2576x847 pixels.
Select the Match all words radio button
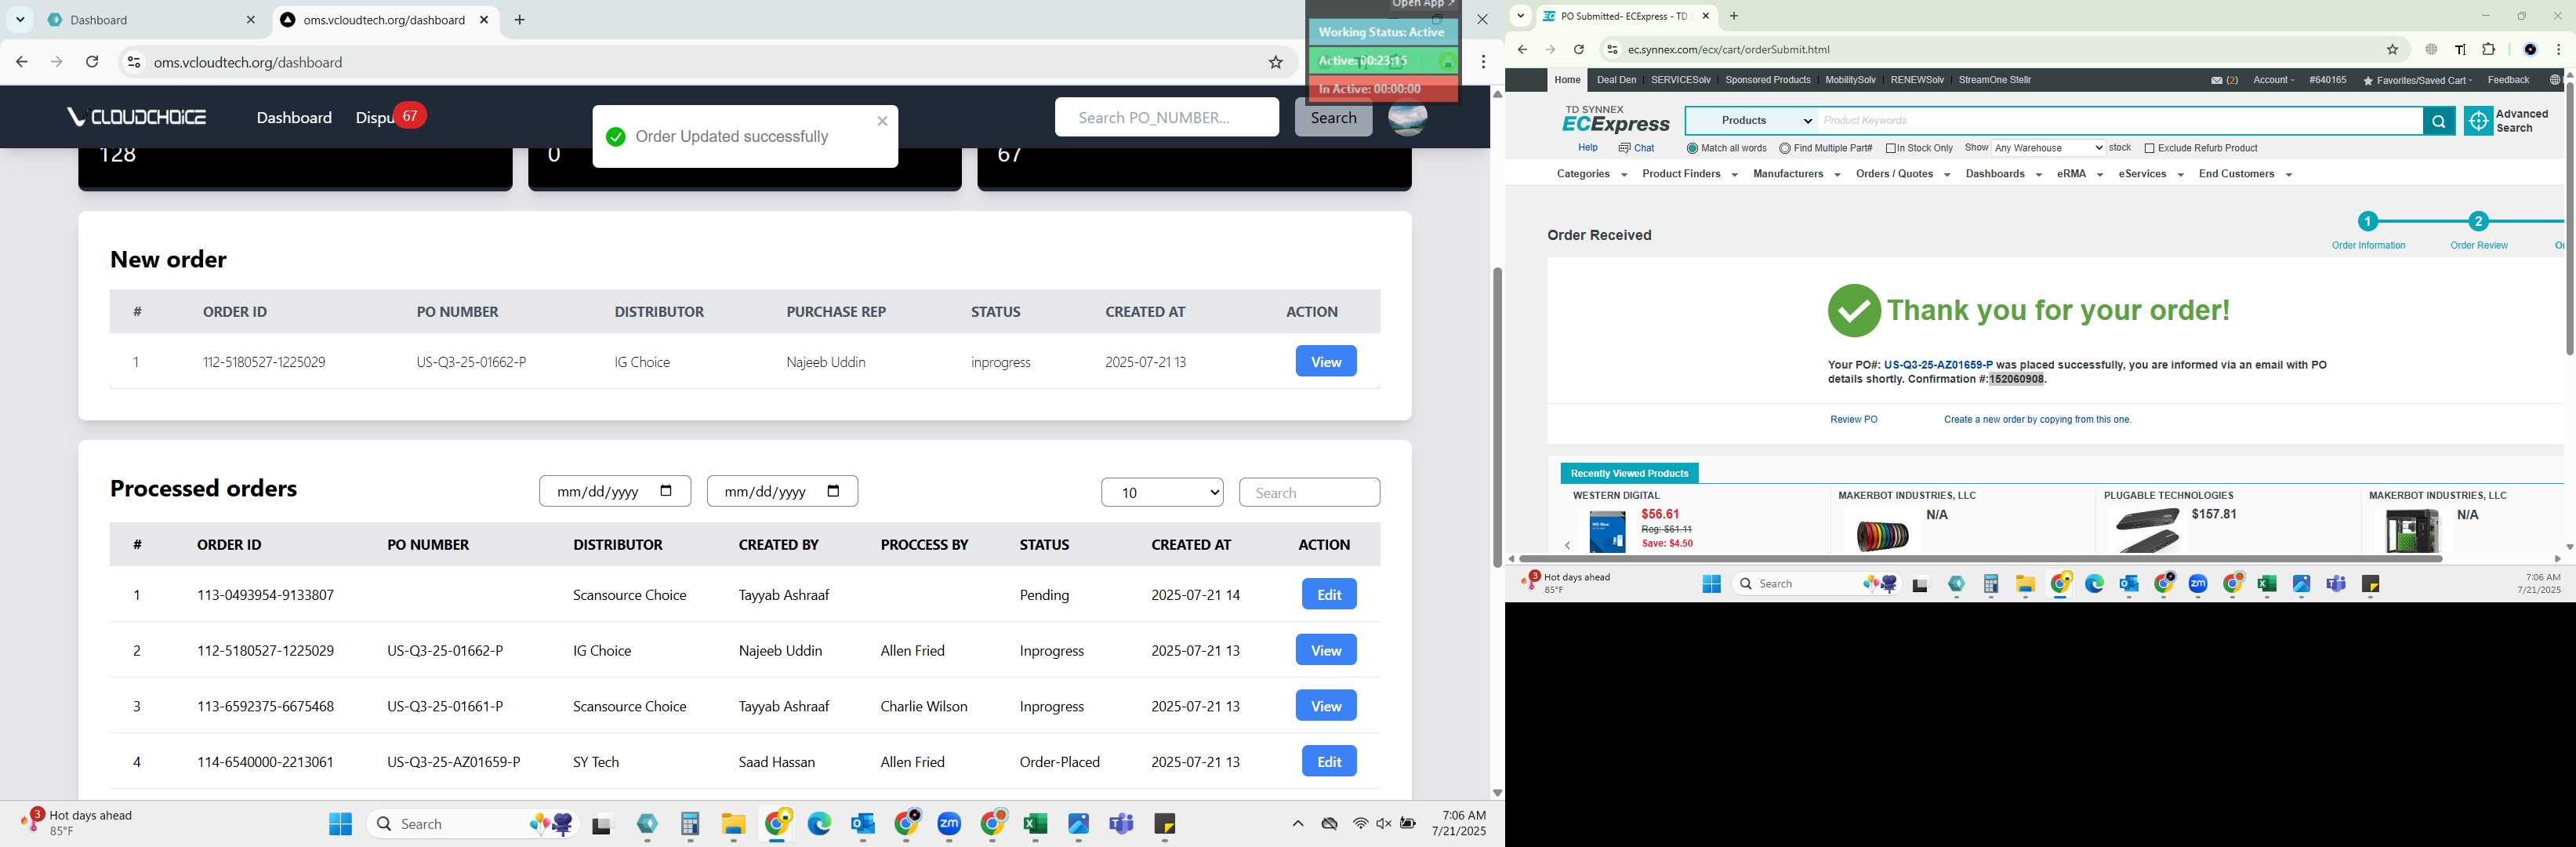1692,148
